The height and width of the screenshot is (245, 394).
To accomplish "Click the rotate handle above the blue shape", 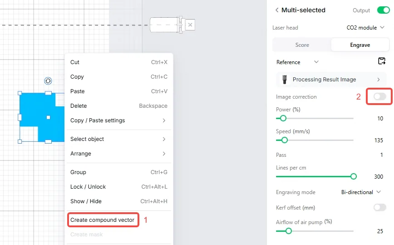I will click(x=48, y=81).
